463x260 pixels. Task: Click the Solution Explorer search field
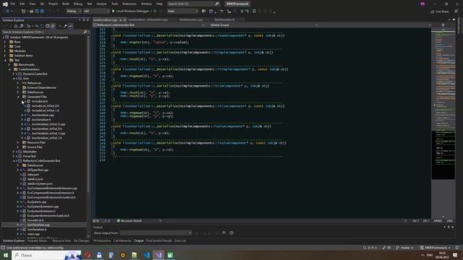point(42,32)
